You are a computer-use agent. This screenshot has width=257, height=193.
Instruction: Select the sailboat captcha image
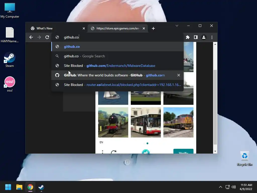[x=113, y=98]
